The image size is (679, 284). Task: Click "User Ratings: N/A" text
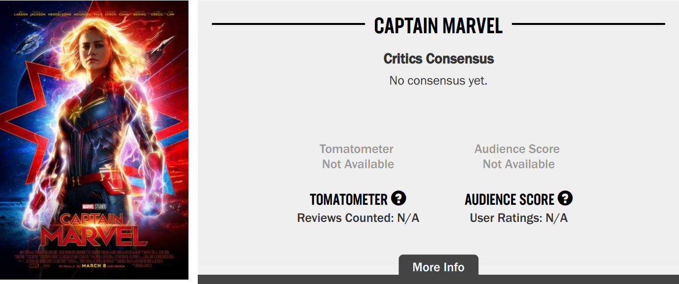click(518, 218)
